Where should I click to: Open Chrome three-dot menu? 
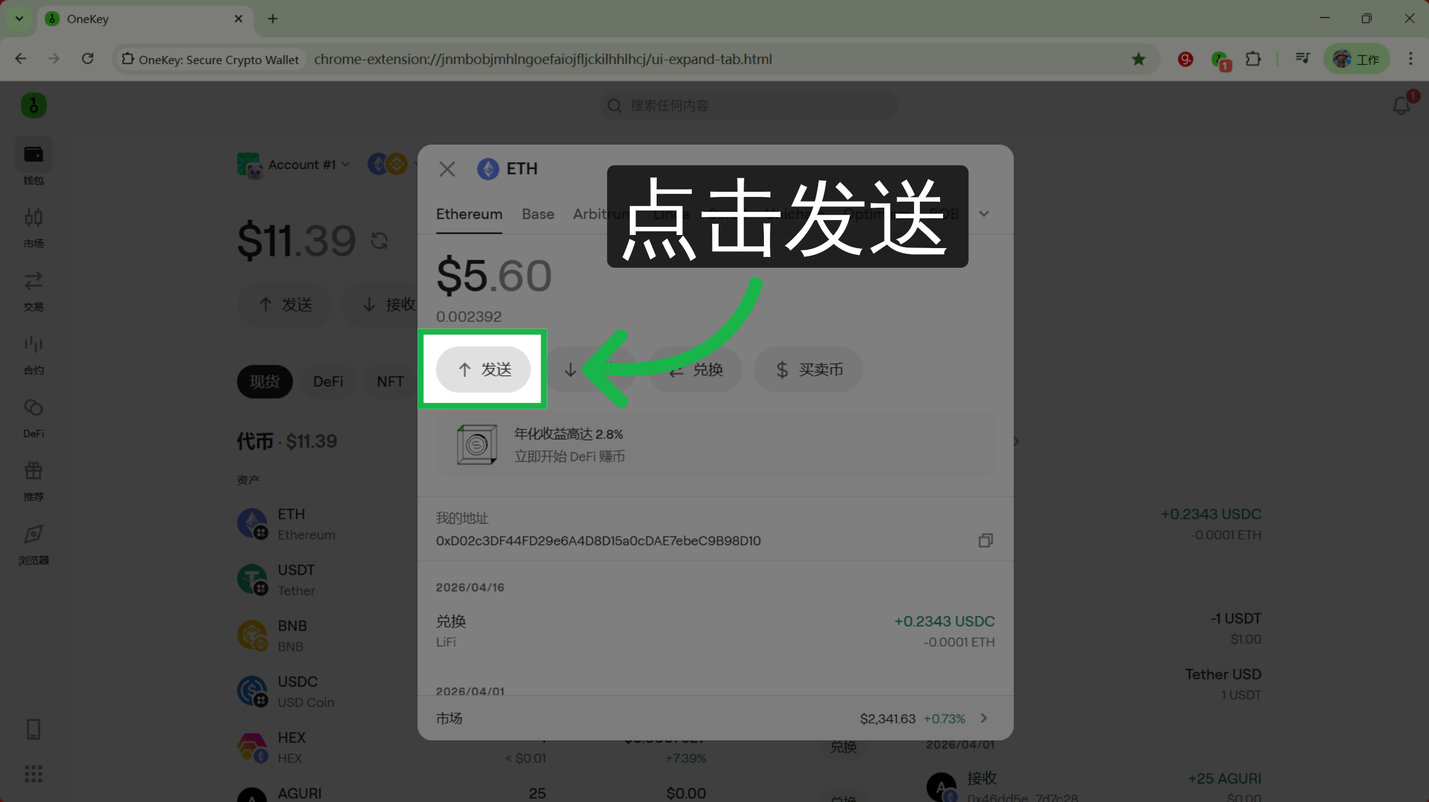1411,59
